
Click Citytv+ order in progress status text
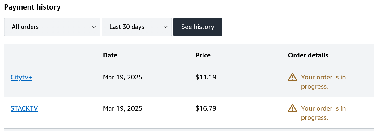pos(323,82)
